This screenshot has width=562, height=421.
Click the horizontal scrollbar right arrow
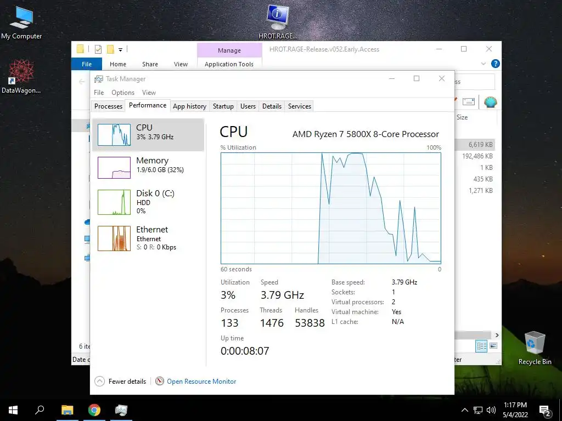[497, 335]
